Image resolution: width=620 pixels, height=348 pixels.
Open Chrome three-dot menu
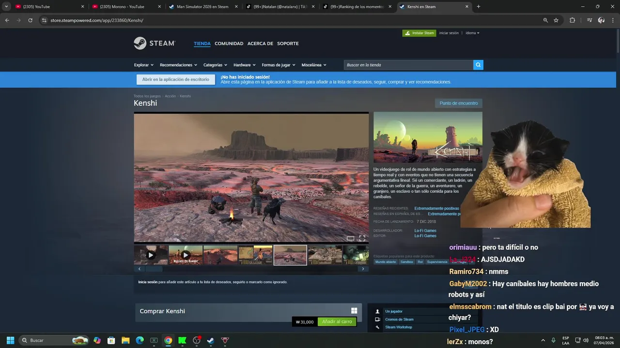point(613,20)
